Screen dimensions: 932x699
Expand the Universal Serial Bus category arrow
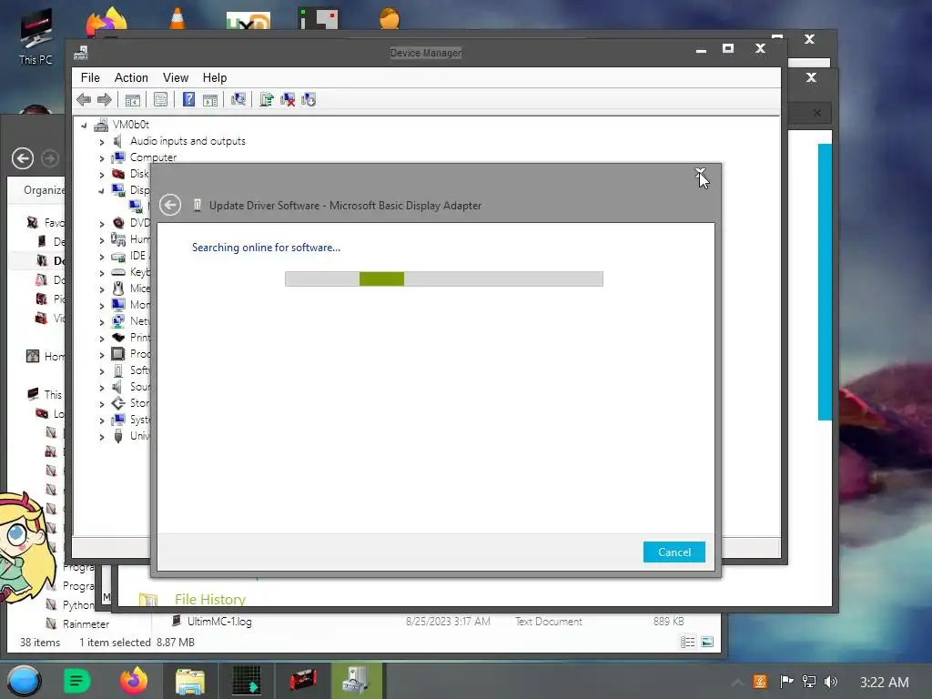pos(102,437)
